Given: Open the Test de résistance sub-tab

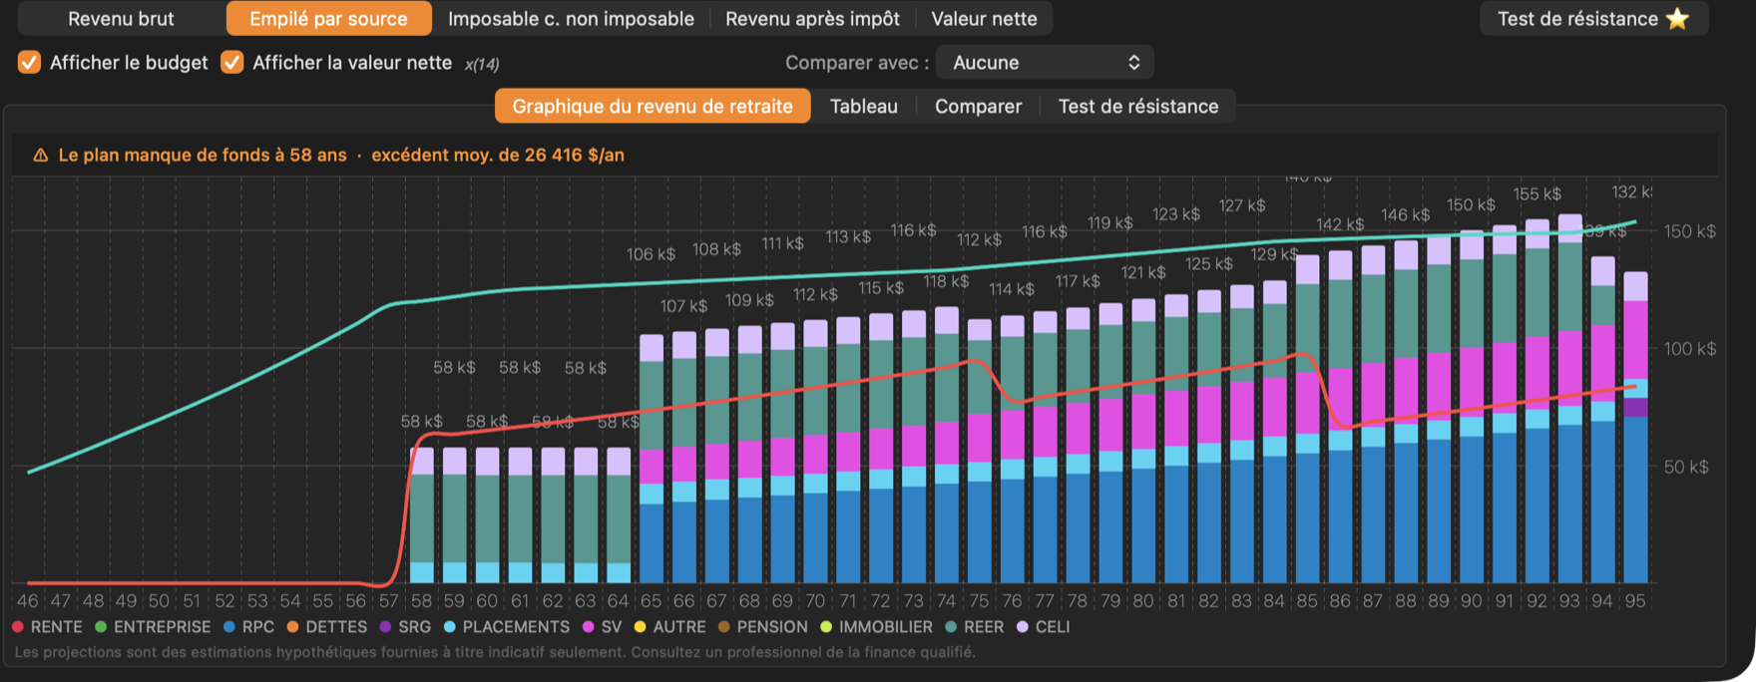Looking at the screenshot, I should point(1138,107).
